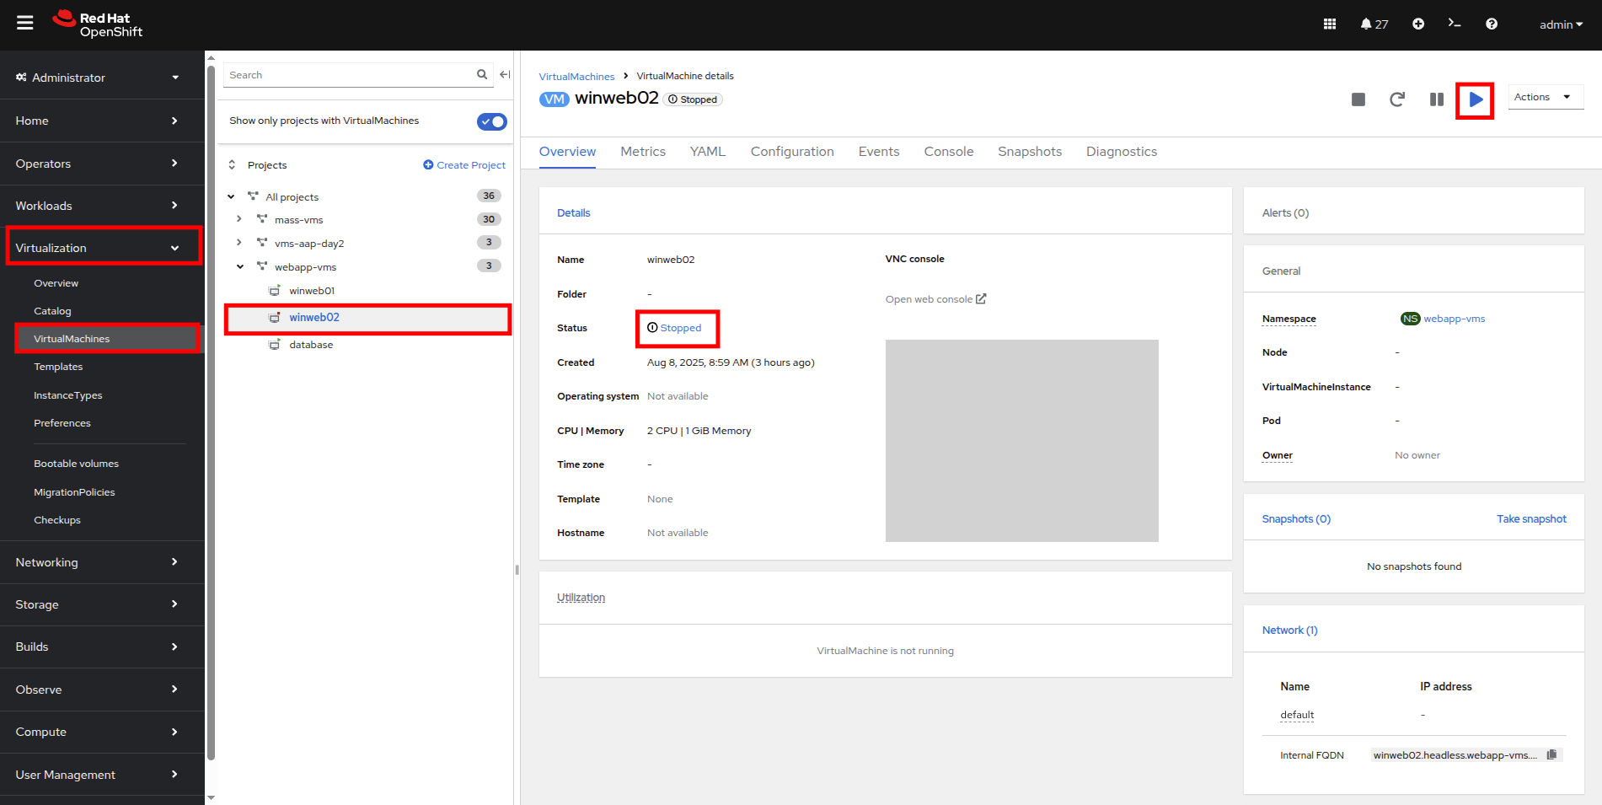This screenshot has width=1602, height=805.
Task: Open the Catalog sidebar item
Action: pos(52,311)
